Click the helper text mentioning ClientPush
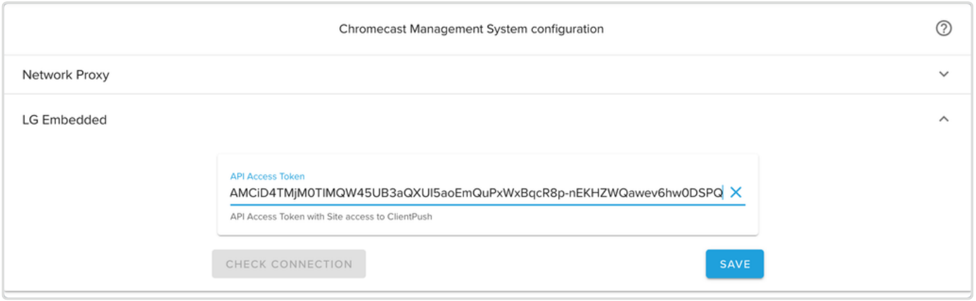 point(331,217)
